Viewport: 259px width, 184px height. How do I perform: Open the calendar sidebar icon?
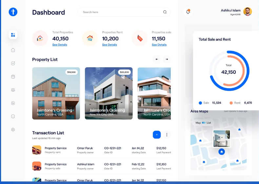13,76
